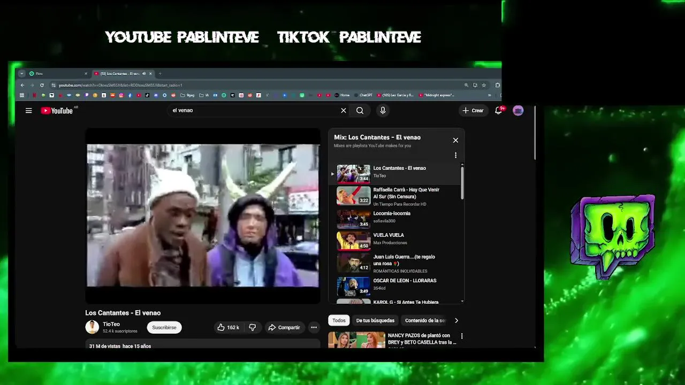Close the Mix playlist panel

(455, 140)
